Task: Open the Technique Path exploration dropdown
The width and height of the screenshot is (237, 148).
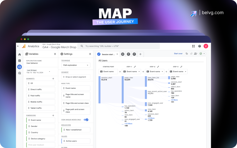Action: tap(76, 65)
